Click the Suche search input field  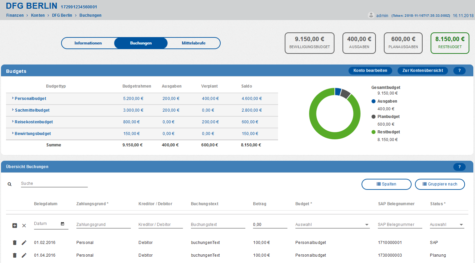tap(54, 183)
